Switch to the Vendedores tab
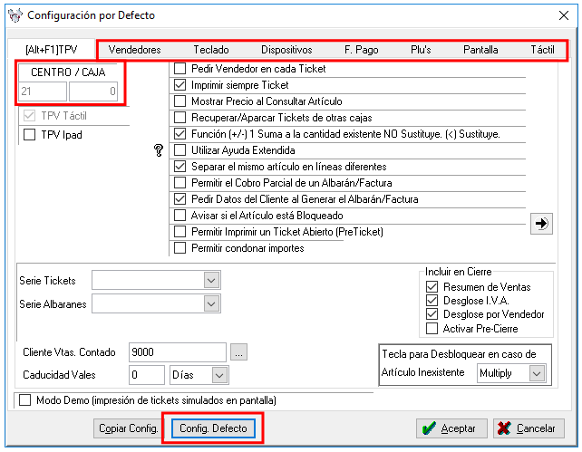 tap(135, 50)
